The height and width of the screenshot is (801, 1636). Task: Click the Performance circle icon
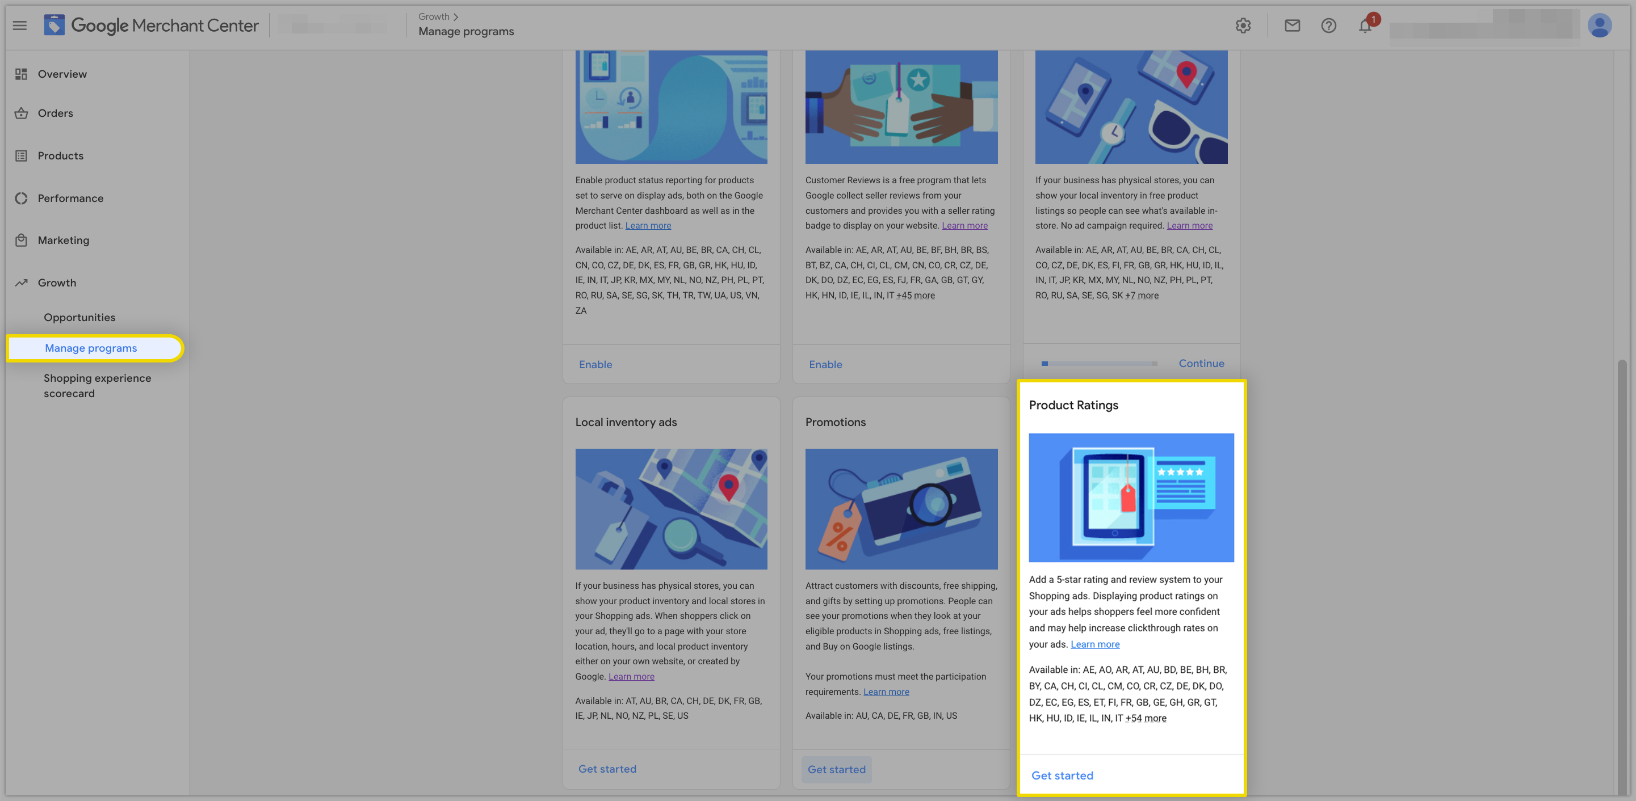[21, 198]
